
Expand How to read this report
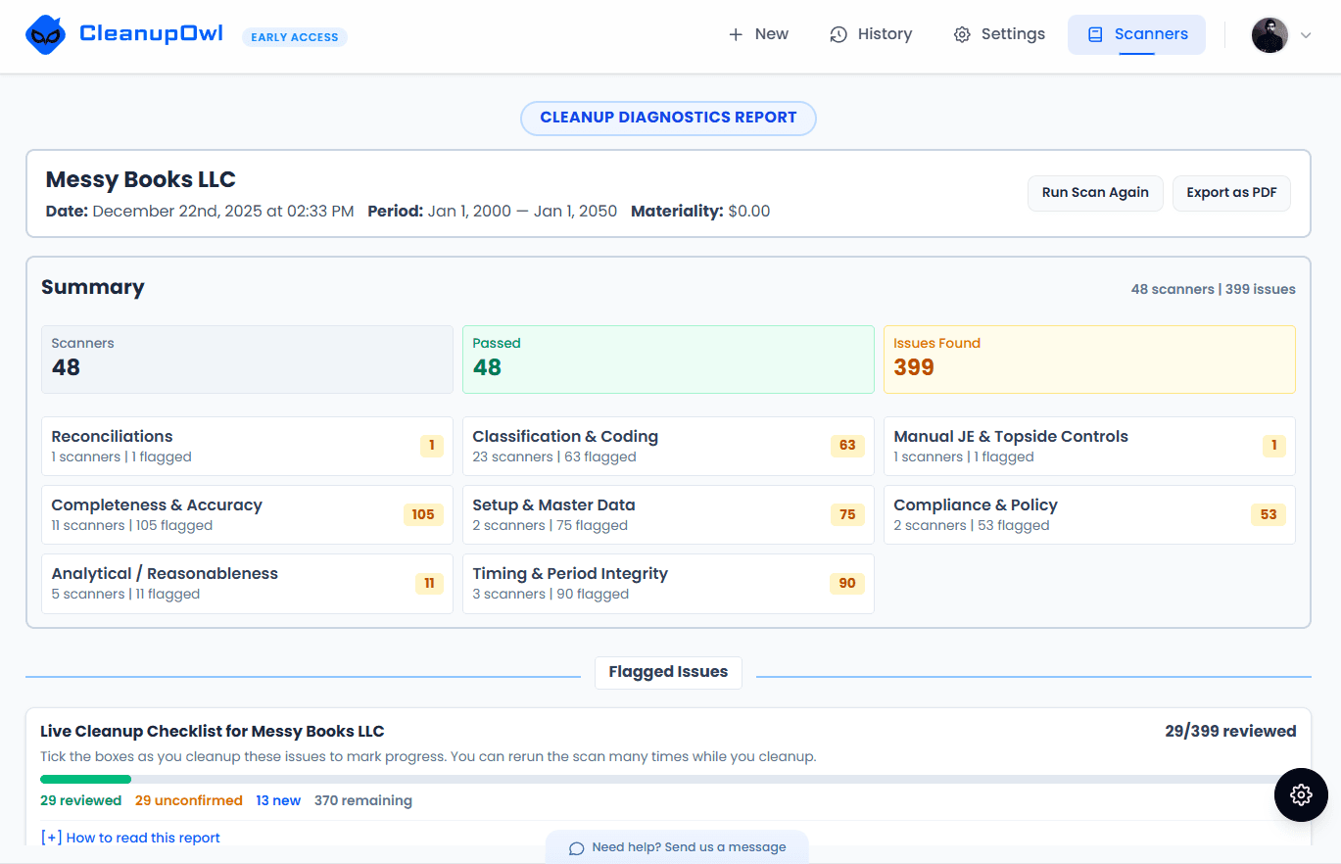(x=130, y=838)
